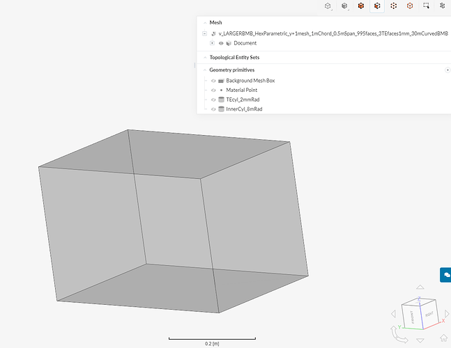The height and width of the screenshot is (348, 451).
Task: Select TEcyl_2mmRad primitive
Action: point(243,100)
